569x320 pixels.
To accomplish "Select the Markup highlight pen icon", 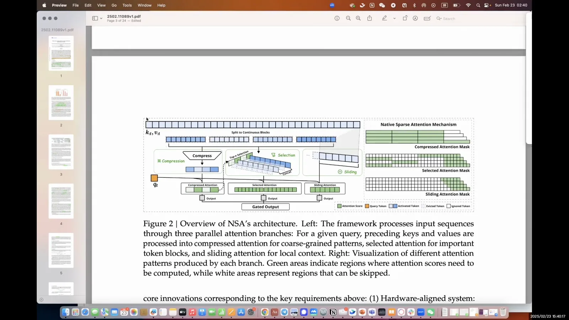I will click(x=384, y=18).
